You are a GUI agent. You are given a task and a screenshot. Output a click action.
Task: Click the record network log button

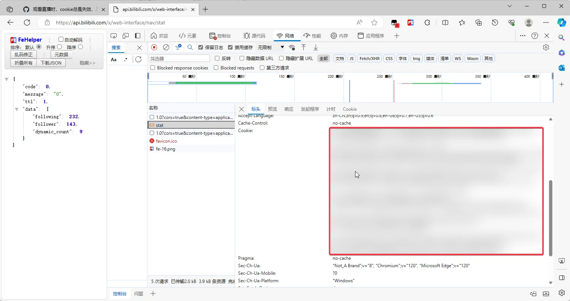154,47
